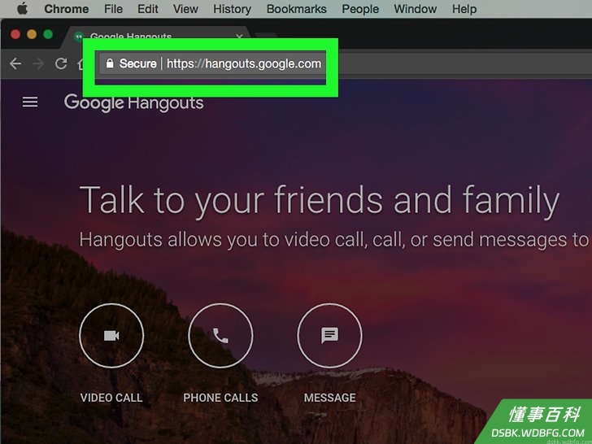Open the Chrome application menu
Viewport: 592px width, 444px height.
click(x=67, y=9)
